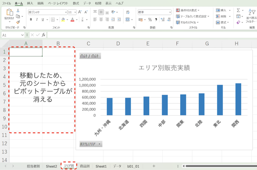Switch to the 表示 ribbon tab

tap(108, 3)
